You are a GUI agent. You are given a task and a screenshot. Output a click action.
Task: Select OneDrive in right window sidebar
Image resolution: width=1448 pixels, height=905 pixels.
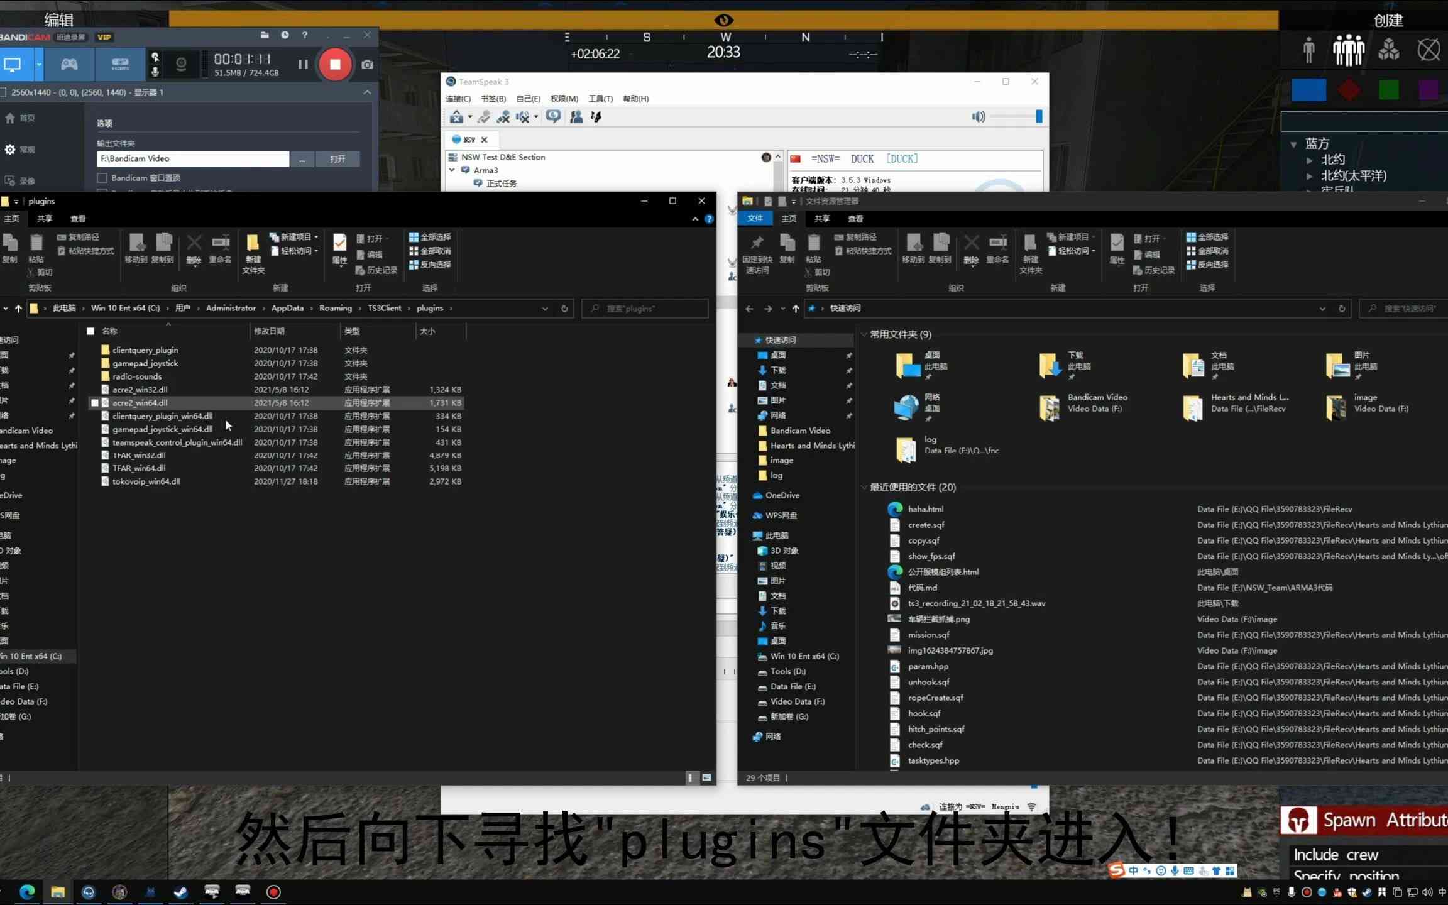click(x=782, y=495)
